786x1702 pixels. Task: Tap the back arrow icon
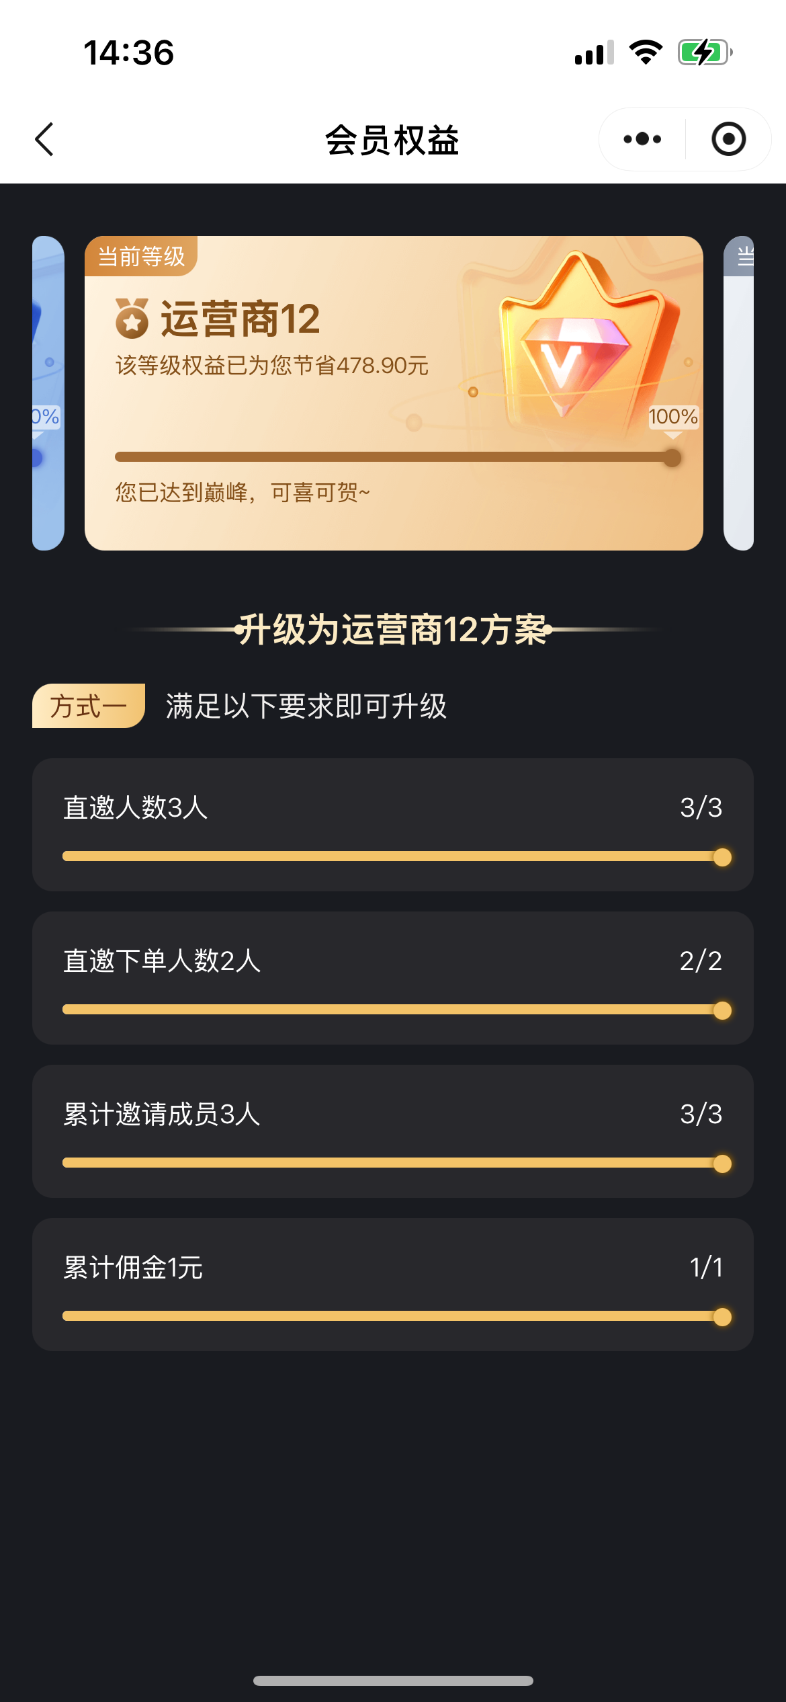[44, 140]
